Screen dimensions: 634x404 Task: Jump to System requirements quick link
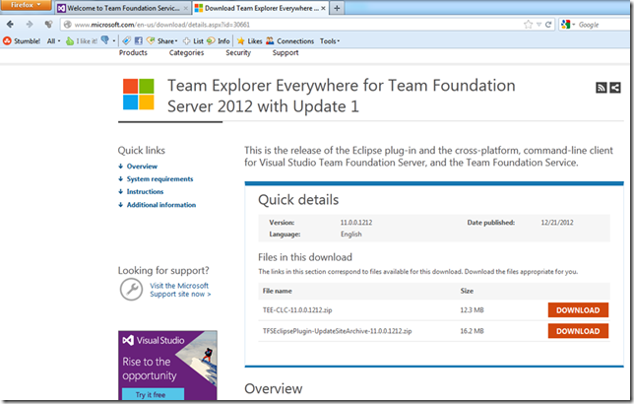tap(159, 179)
